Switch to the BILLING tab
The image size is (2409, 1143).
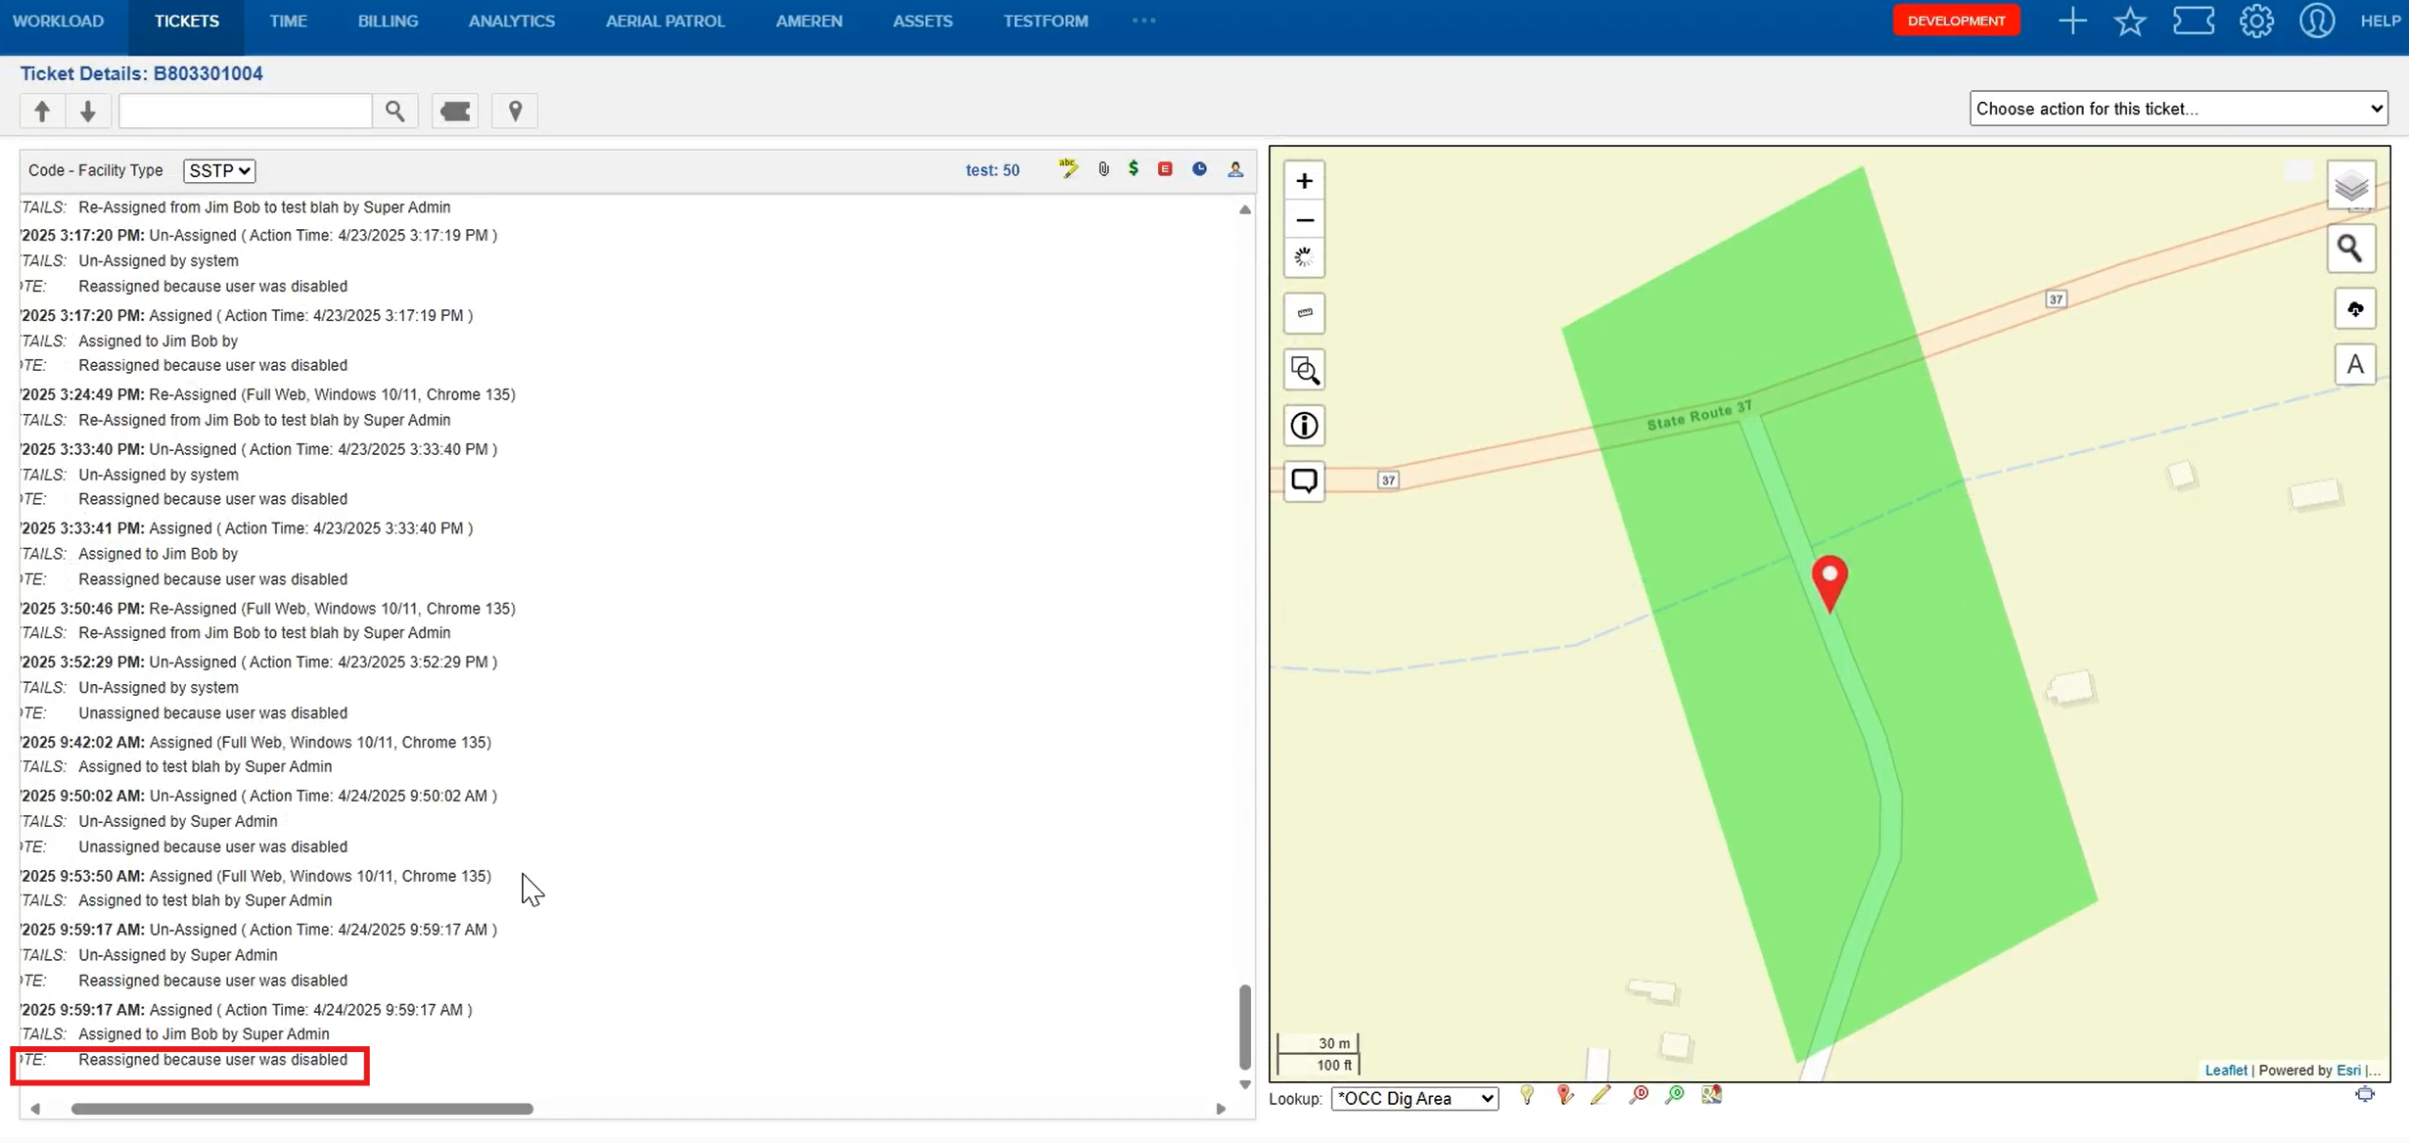point(388,21)
